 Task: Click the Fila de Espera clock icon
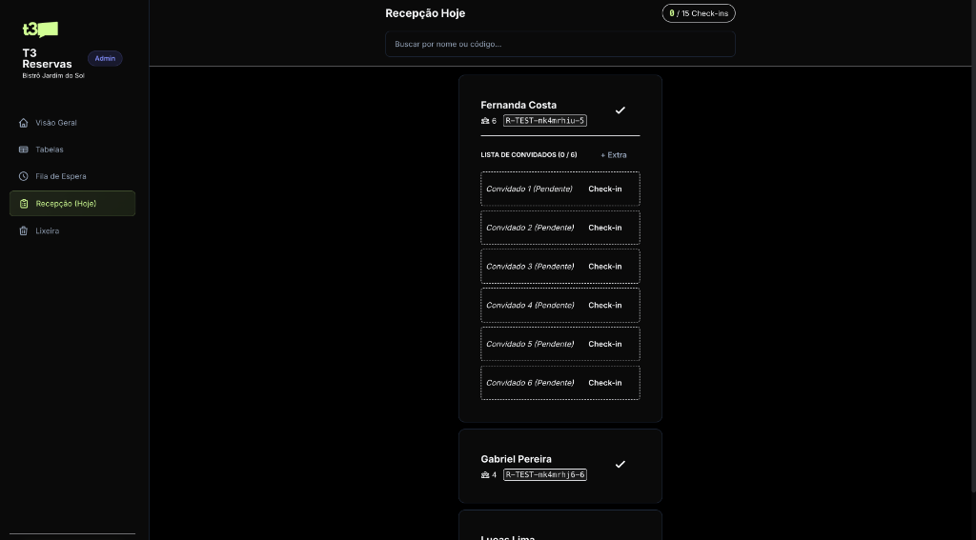(x=24, y=176)
